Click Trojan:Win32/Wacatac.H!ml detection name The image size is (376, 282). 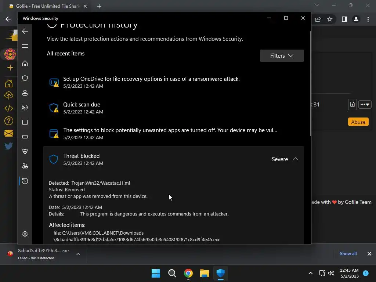[101, 183]
